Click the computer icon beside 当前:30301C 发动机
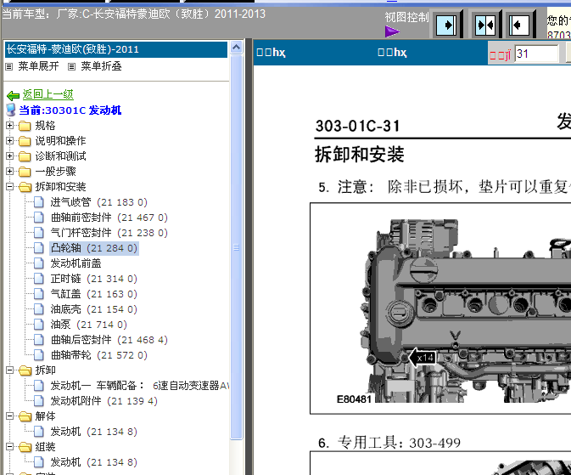This screenshot has height=475, width=571. click(x=11, y=110)
